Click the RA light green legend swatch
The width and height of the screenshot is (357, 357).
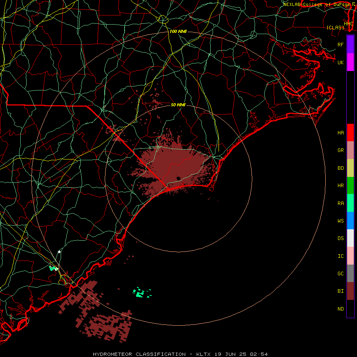pyautogui.click(x=350, y=203)
